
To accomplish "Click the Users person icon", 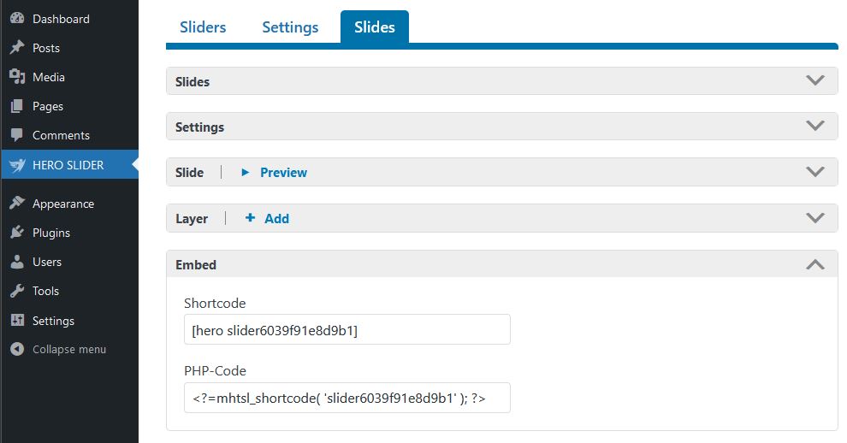I will (x=17, y=262).
